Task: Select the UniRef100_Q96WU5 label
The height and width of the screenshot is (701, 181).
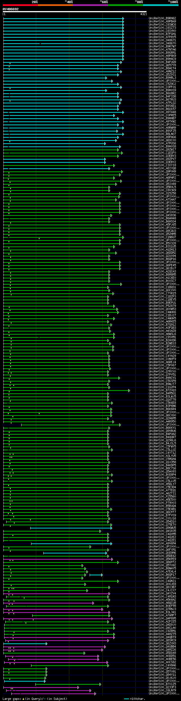Action: pos(162,528)
